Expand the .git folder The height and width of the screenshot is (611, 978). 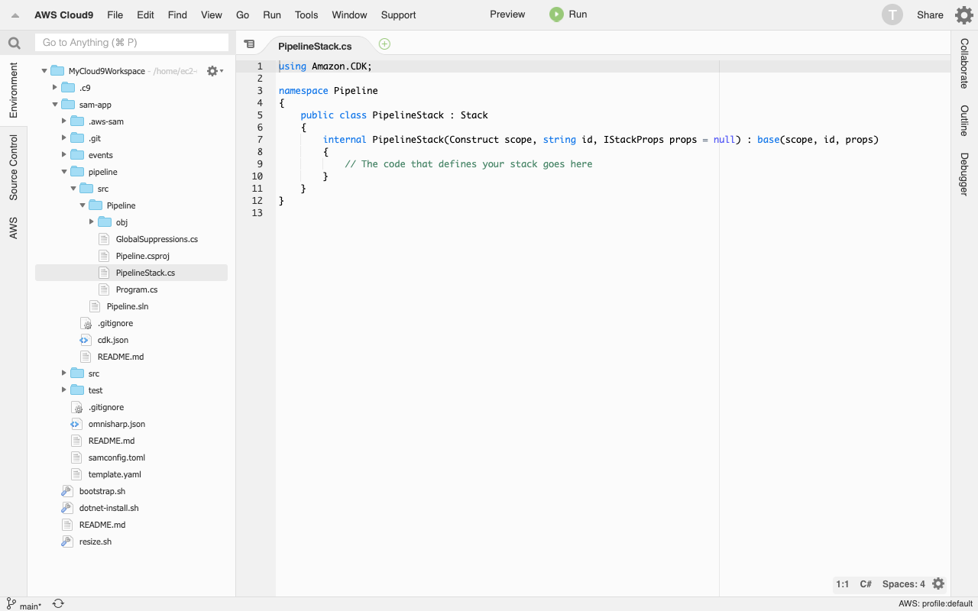point(64,138)
